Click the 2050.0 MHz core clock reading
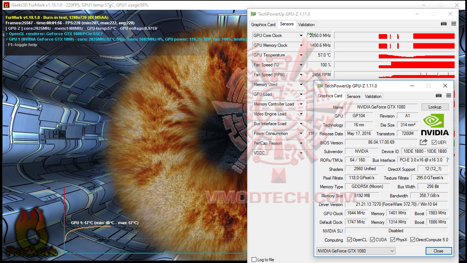This screenshot has height=263, width=467. pyautogui.click(x=320, y=36)
